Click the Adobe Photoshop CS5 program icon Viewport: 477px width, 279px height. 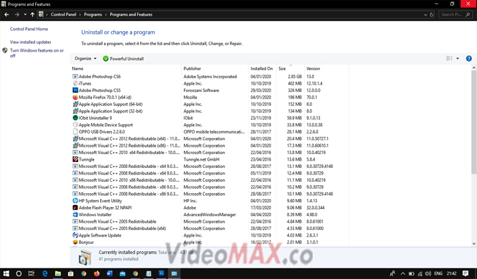(75, 90)
